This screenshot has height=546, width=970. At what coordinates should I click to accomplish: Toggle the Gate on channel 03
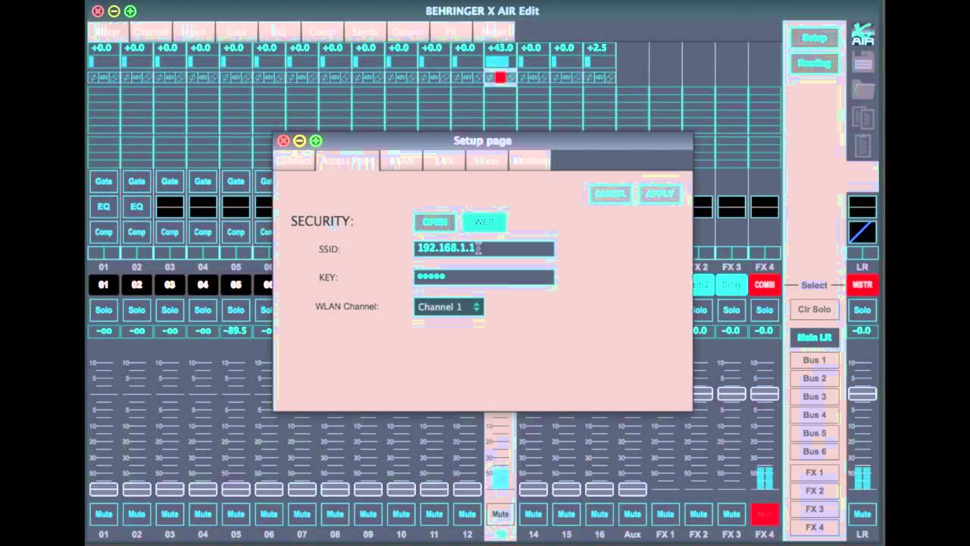coord(170,181)
